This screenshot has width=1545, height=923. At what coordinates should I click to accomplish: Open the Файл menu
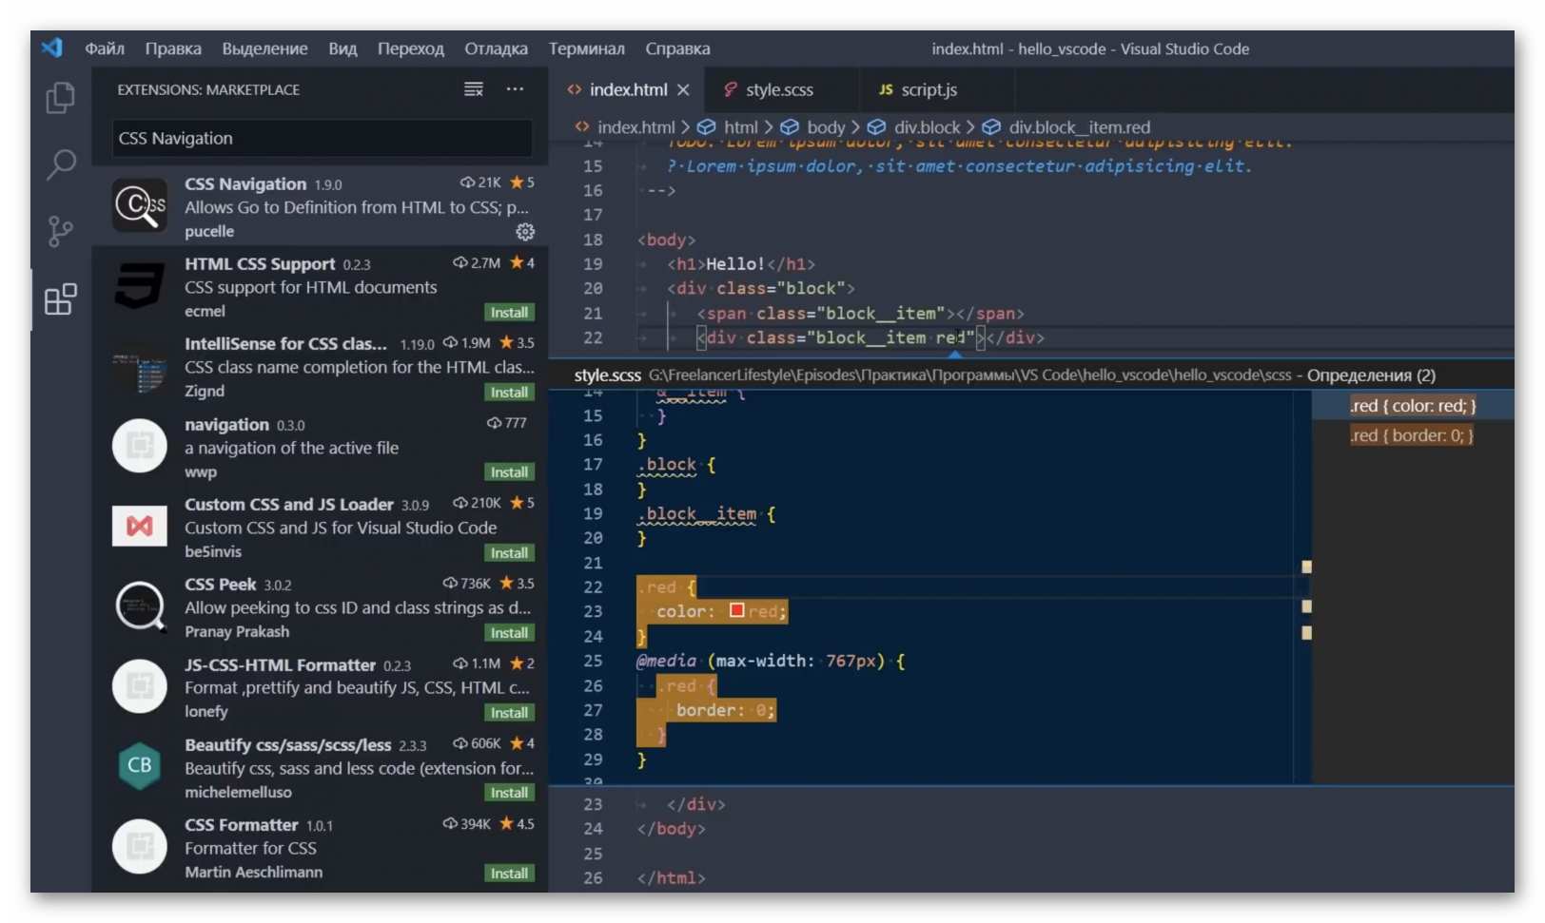point(105,48)
